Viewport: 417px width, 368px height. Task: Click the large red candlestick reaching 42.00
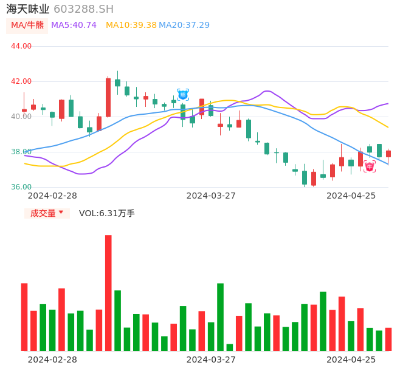tap(108, 97)
